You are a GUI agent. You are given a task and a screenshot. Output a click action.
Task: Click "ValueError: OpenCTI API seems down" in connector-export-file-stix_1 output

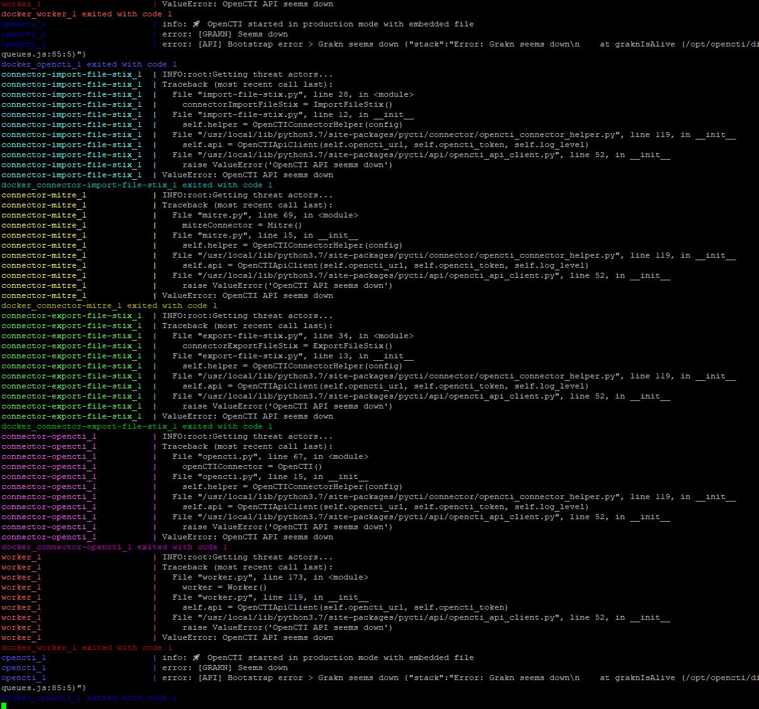[248, 416]
